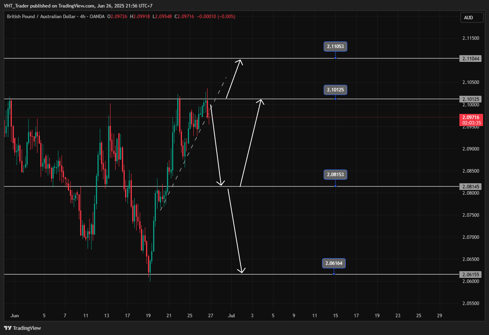This screenshot has width=489, height=335.
Task: Click the 2.11500 price scale label
Action: pyautogui.click(x=471, y=38)
